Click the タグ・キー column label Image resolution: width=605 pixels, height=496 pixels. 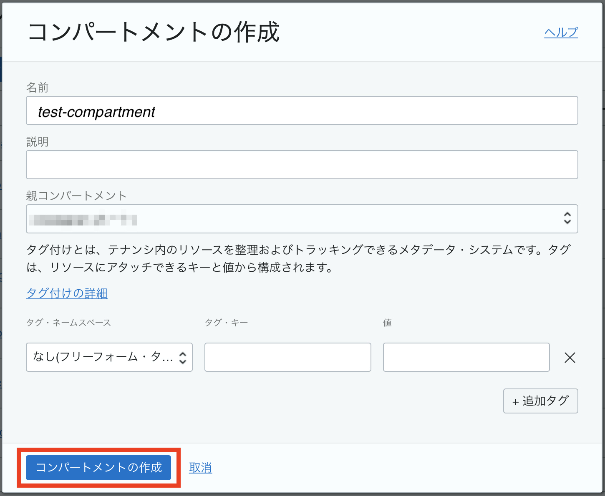click(226, 323)
